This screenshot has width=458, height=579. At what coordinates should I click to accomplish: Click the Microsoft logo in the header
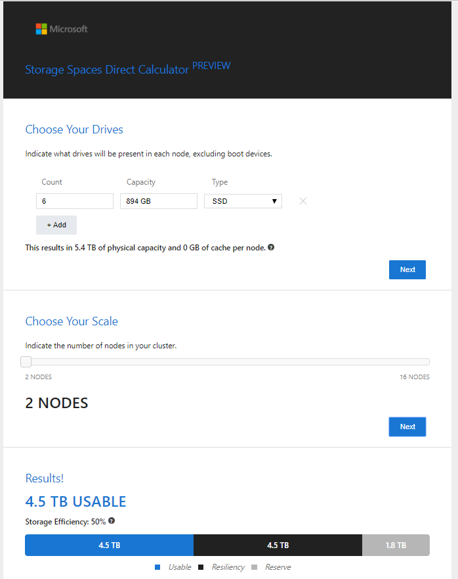point(61,29)
